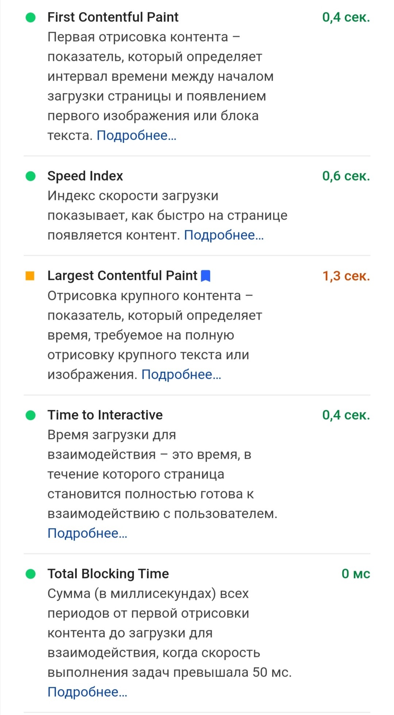394x715 pixels.
Task: Open the Подробнее link for Largest Contentful Paint
Action: (181, 374)
